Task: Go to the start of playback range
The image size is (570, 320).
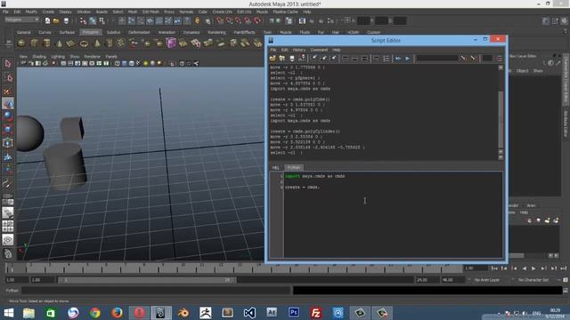Action: 494,268
